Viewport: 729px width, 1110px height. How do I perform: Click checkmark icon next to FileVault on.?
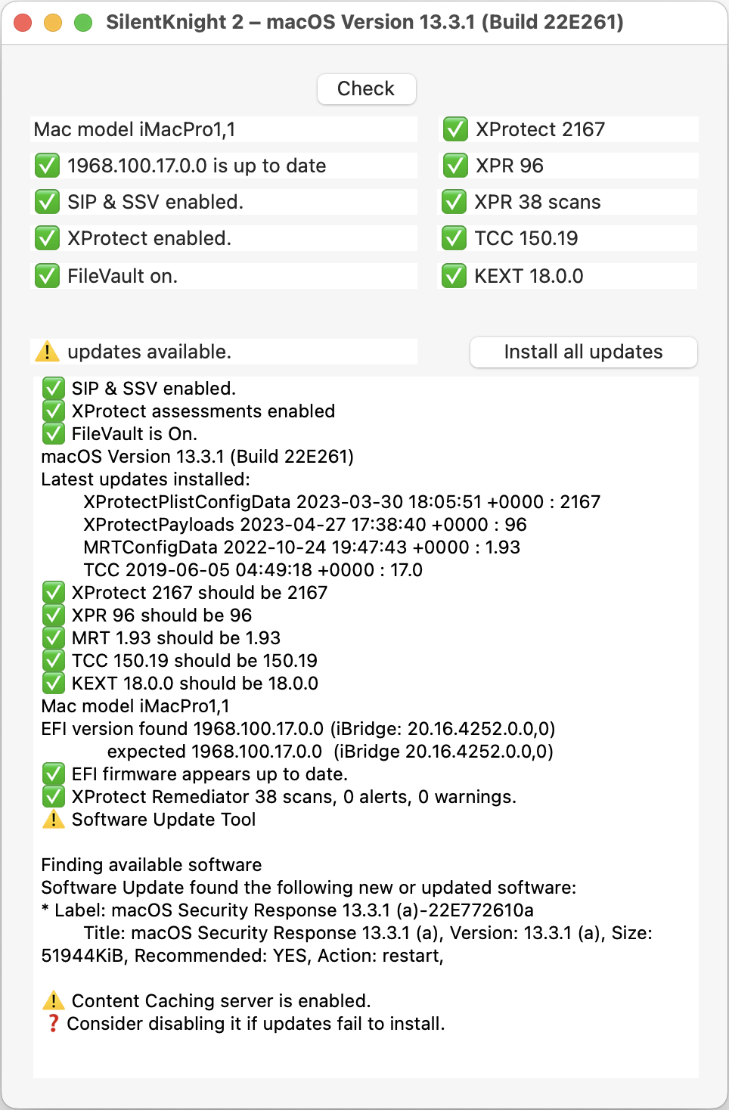(x=47, y=276)
